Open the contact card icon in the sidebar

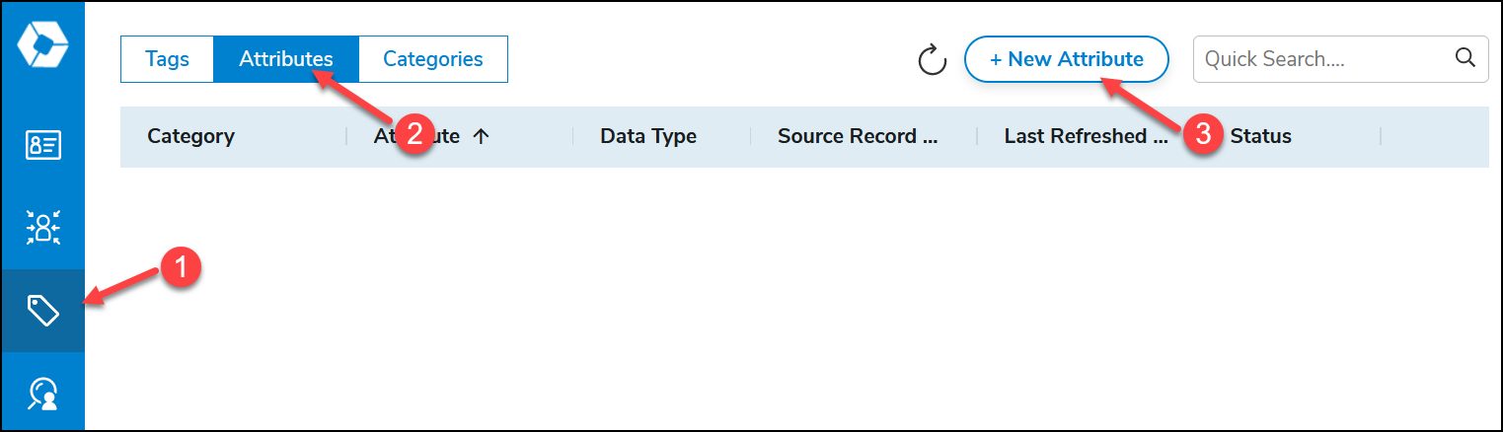[x=42, y=145]
